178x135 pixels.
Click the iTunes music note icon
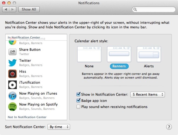pyautogui.click(x=12, y=96)
